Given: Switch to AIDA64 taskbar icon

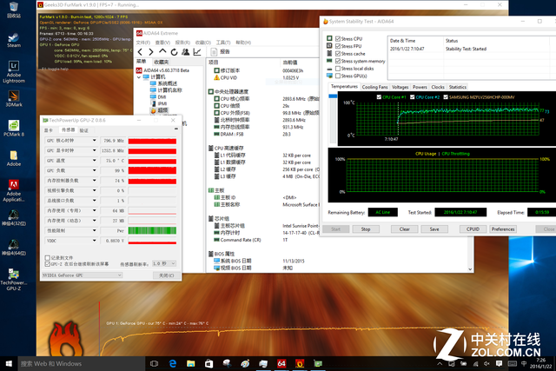Looking at the screenshot, I should [281, 363].
